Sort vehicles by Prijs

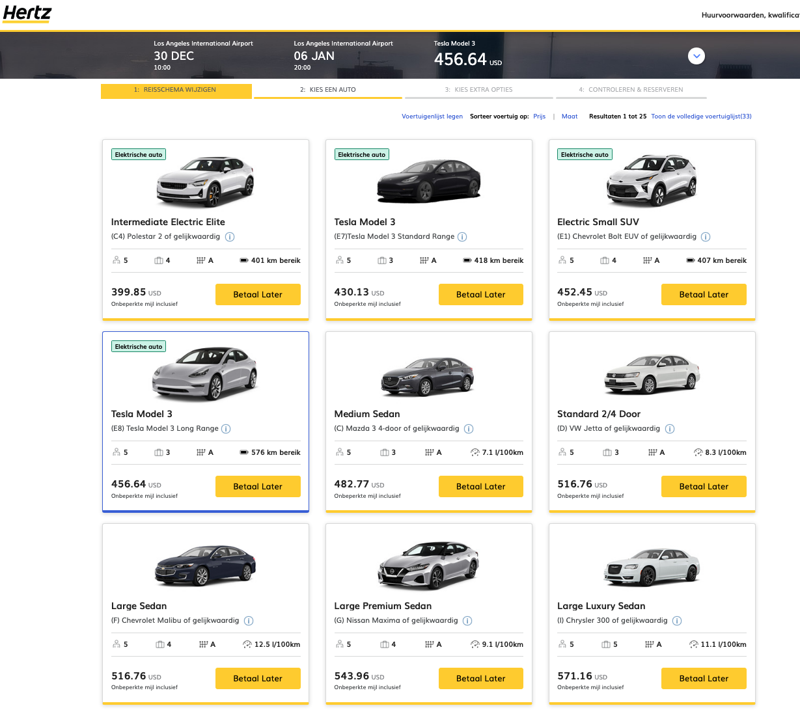tap(539, 116)
